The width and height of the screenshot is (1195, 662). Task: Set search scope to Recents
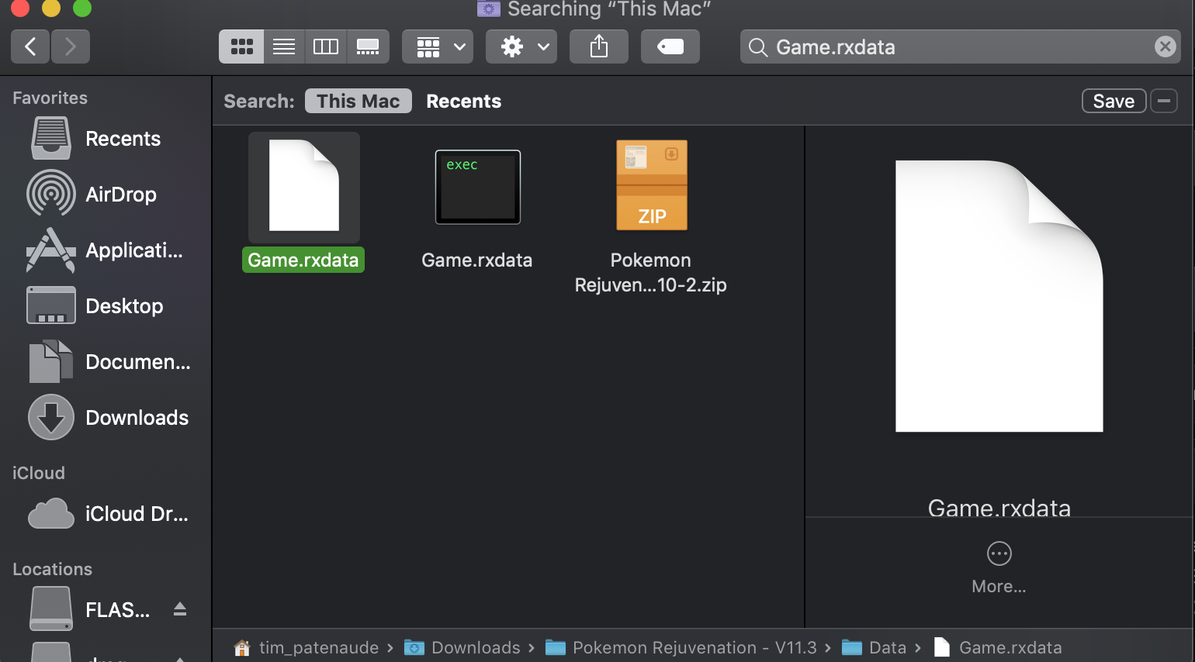point(463,102)
